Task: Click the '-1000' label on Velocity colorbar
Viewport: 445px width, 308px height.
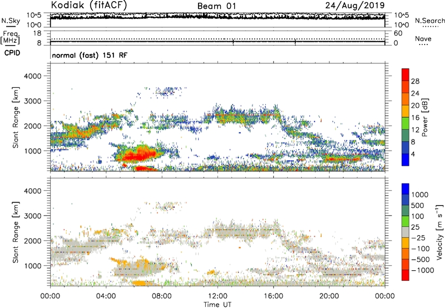Action: click(x=422, y=270)
